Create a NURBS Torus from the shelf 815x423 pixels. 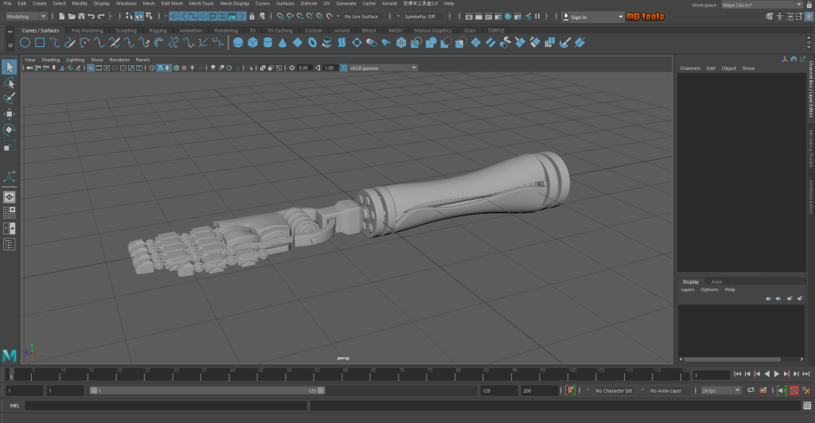[312, 43]
